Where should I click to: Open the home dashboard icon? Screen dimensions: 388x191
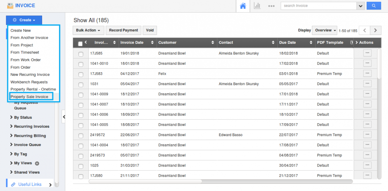pos(242,5)
